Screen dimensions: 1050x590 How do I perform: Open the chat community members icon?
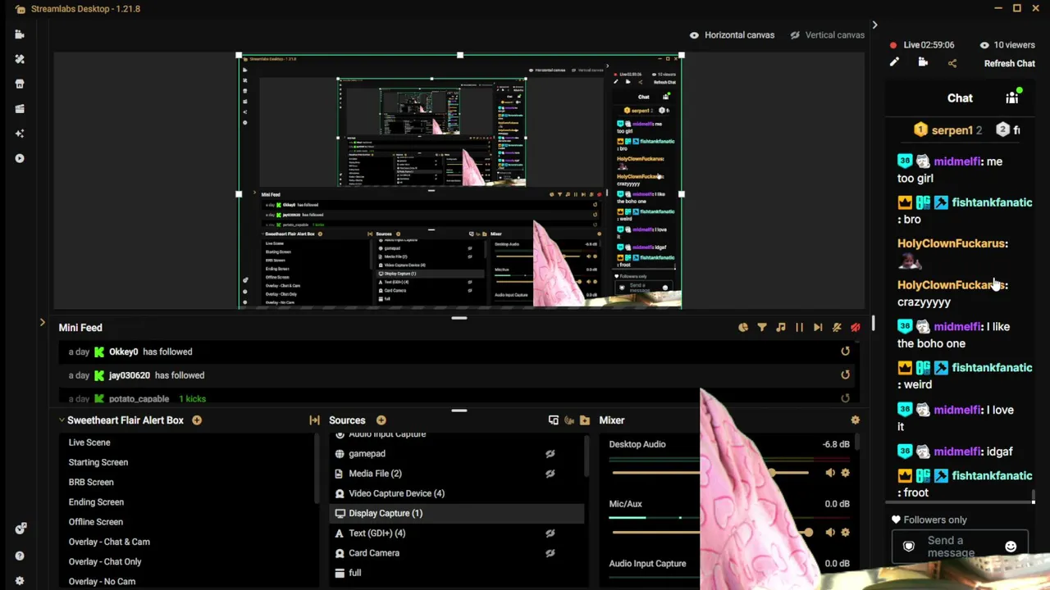coord(1012,98)
